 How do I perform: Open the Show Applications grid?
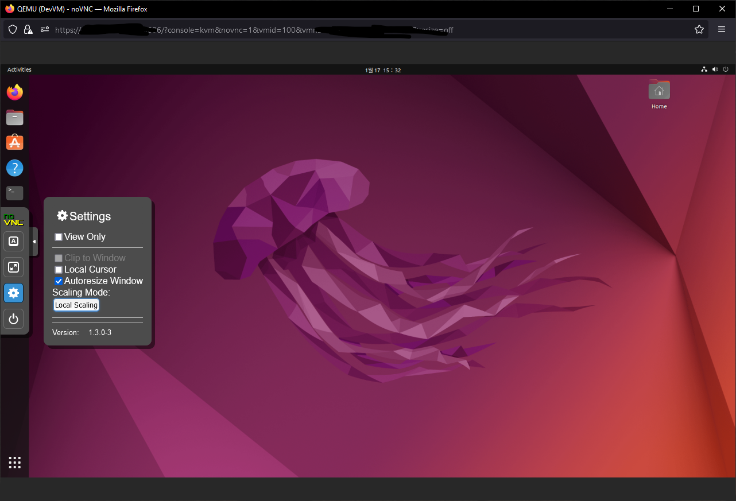[15, 463]
